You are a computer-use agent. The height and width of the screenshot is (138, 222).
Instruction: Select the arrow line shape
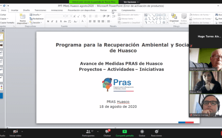tap(153, 15)
